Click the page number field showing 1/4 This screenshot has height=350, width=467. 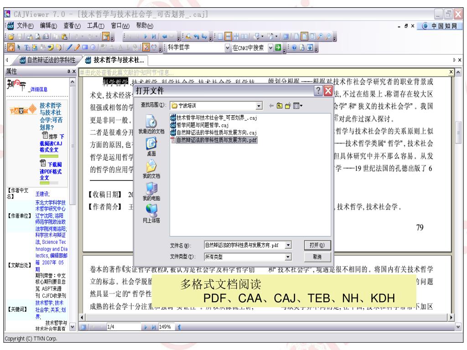point(123,327)
